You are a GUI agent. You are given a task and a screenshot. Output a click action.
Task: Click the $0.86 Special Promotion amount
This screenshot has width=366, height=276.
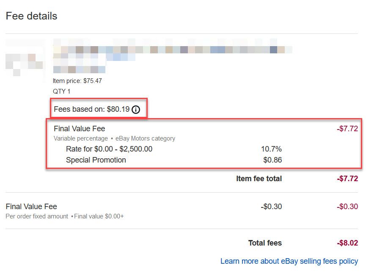click(272, 160)
